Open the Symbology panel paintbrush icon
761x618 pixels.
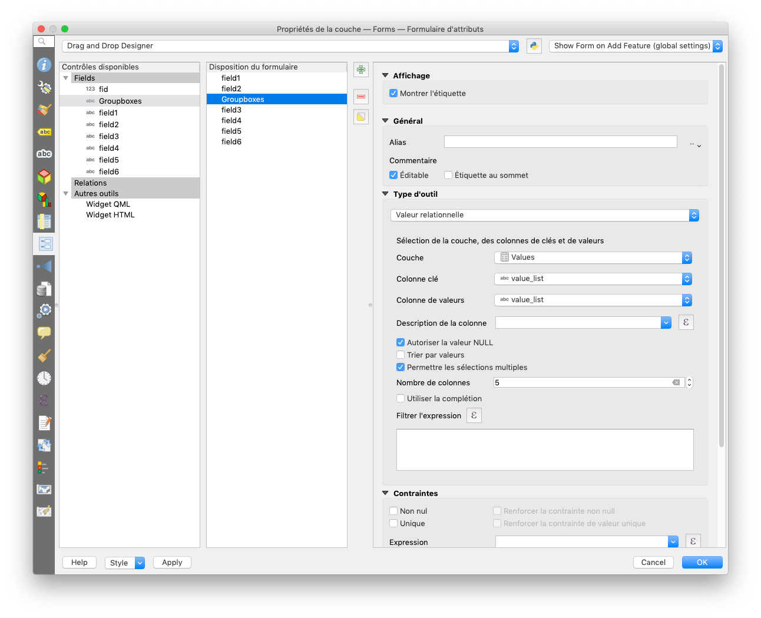[44, 110]
